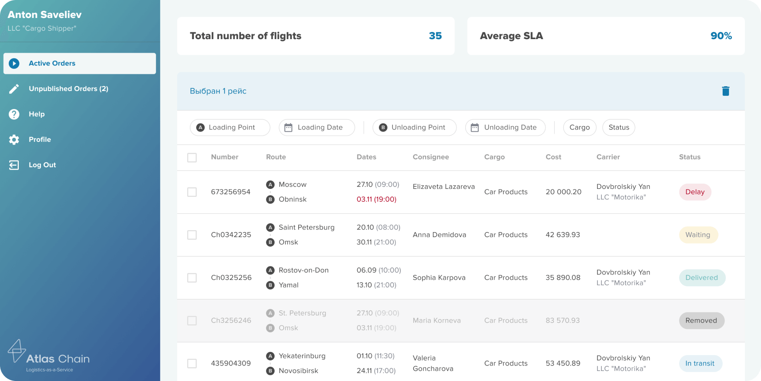Check the box for order 673256954

[192, 192]
